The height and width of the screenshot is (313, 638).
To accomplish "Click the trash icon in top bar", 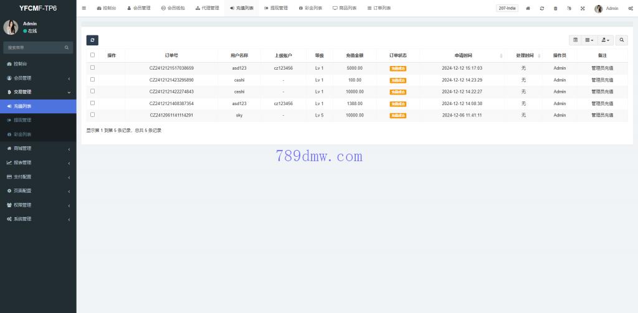I will point(556,9).
